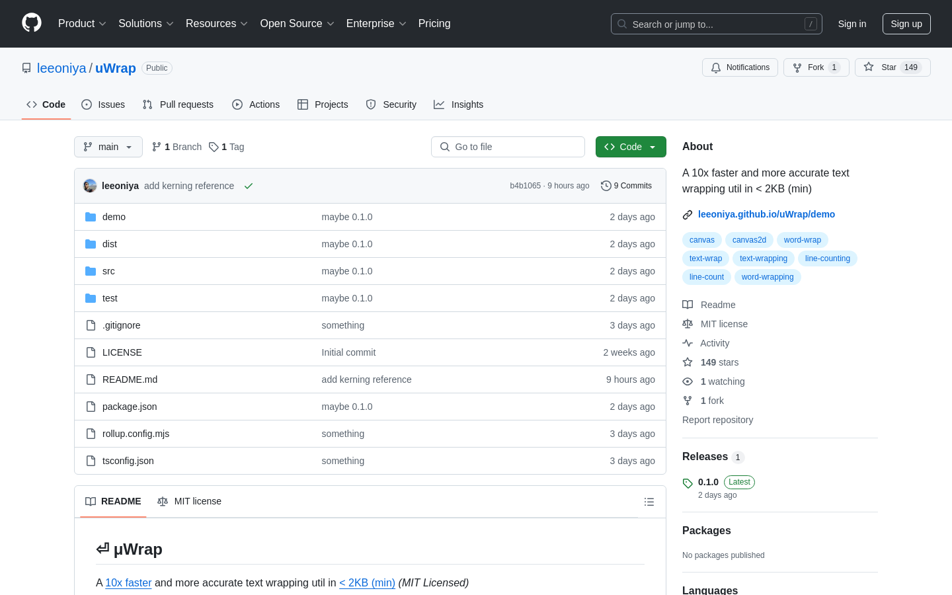This screenshot has height=595, width=952.
Task: Open the leeoniya owner link
Action: coord(61,68)
